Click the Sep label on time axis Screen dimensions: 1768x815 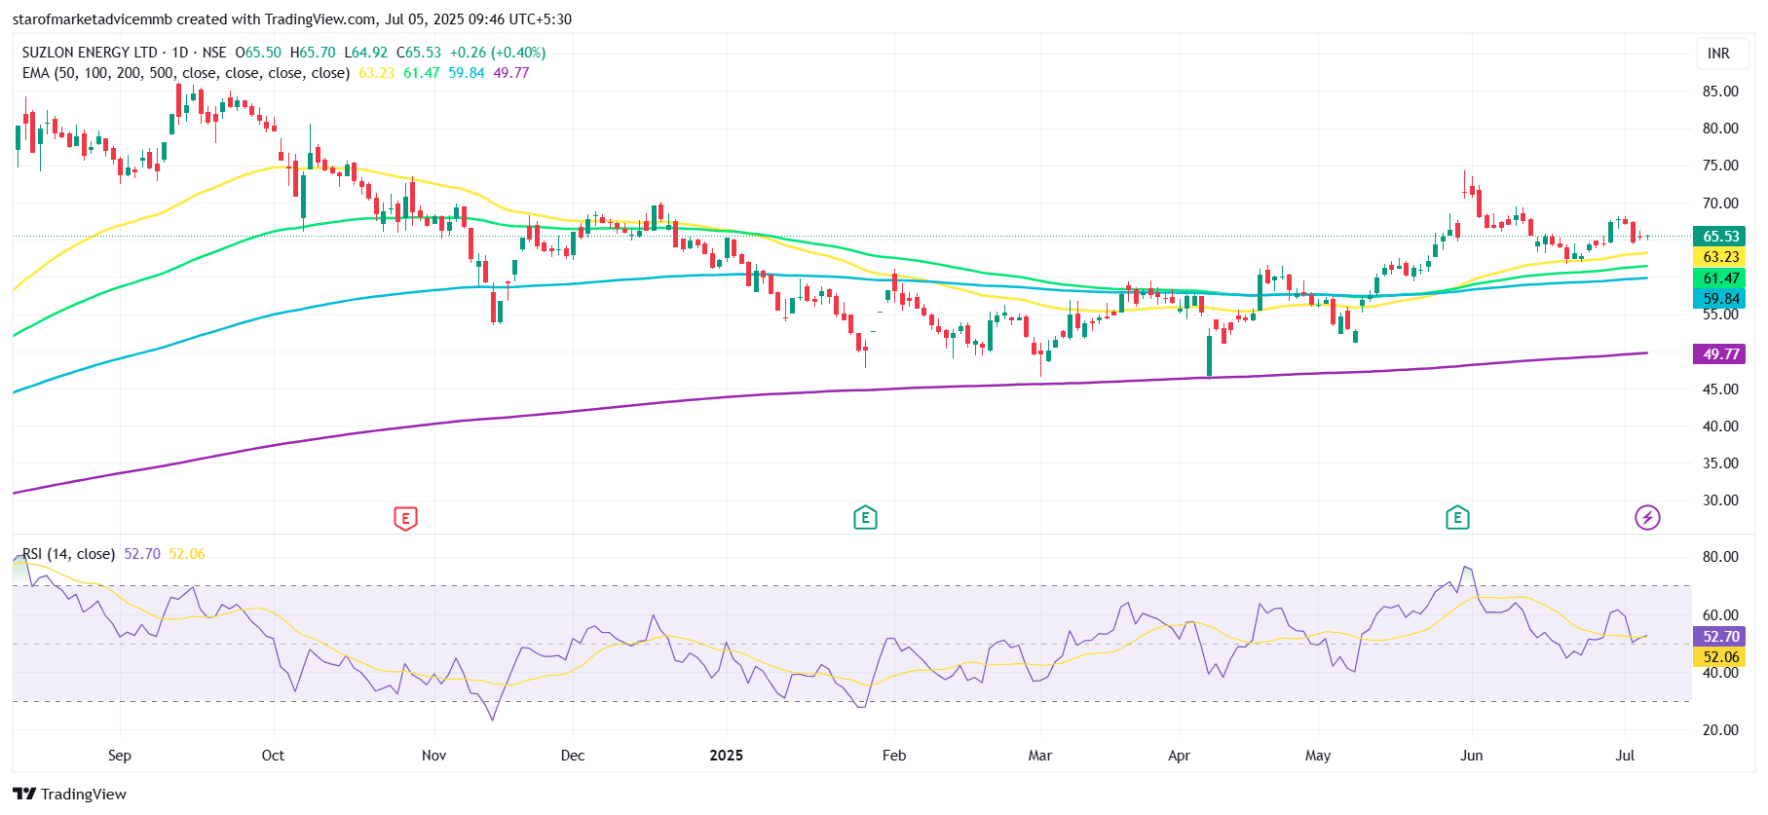click(120, 756)
